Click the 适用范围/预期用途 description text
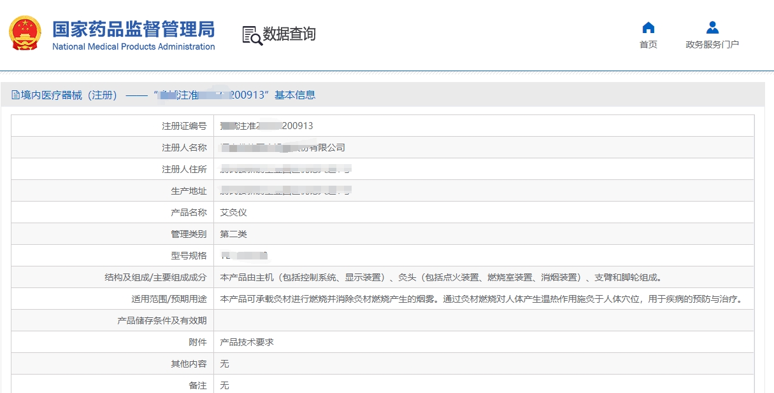Image resolution: width=774 pixels, height=393 pixels. 481,299
